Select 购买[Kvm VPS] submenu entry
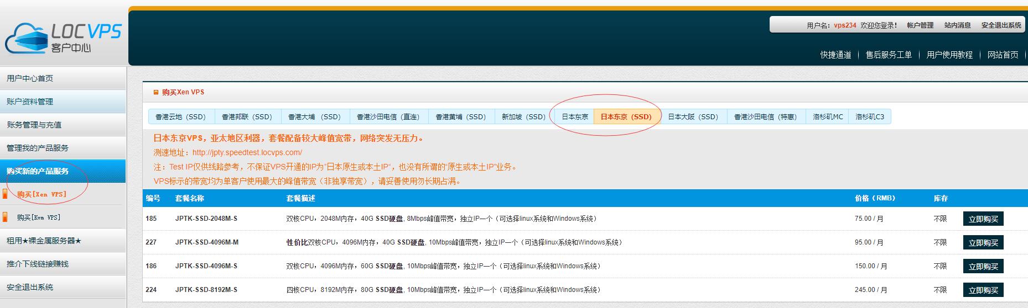Image resolution: width=1028 pixels, height=308 pixels. 39,217
